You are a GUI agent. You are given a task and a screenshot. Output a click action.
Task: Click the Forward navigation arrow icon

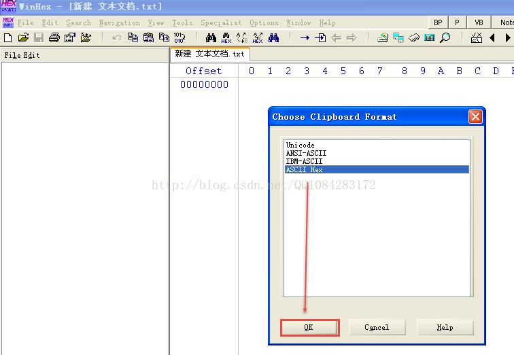click(x=352, y=38)
